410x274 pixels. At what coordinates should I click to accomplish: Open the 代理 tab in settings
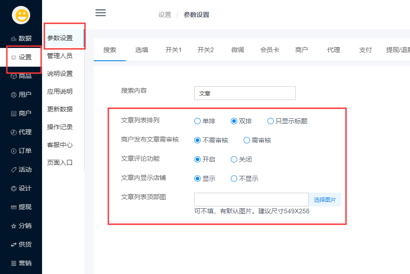[333, 50]
